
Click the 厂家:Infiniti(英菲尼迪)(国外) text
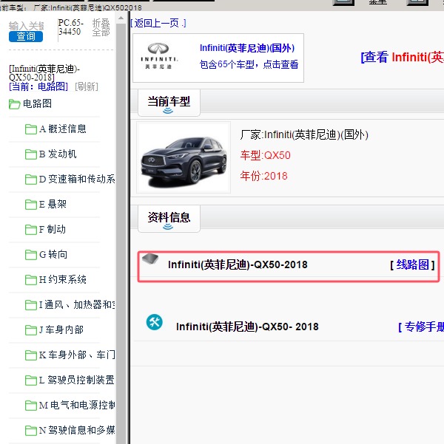(x=304, y=134)
